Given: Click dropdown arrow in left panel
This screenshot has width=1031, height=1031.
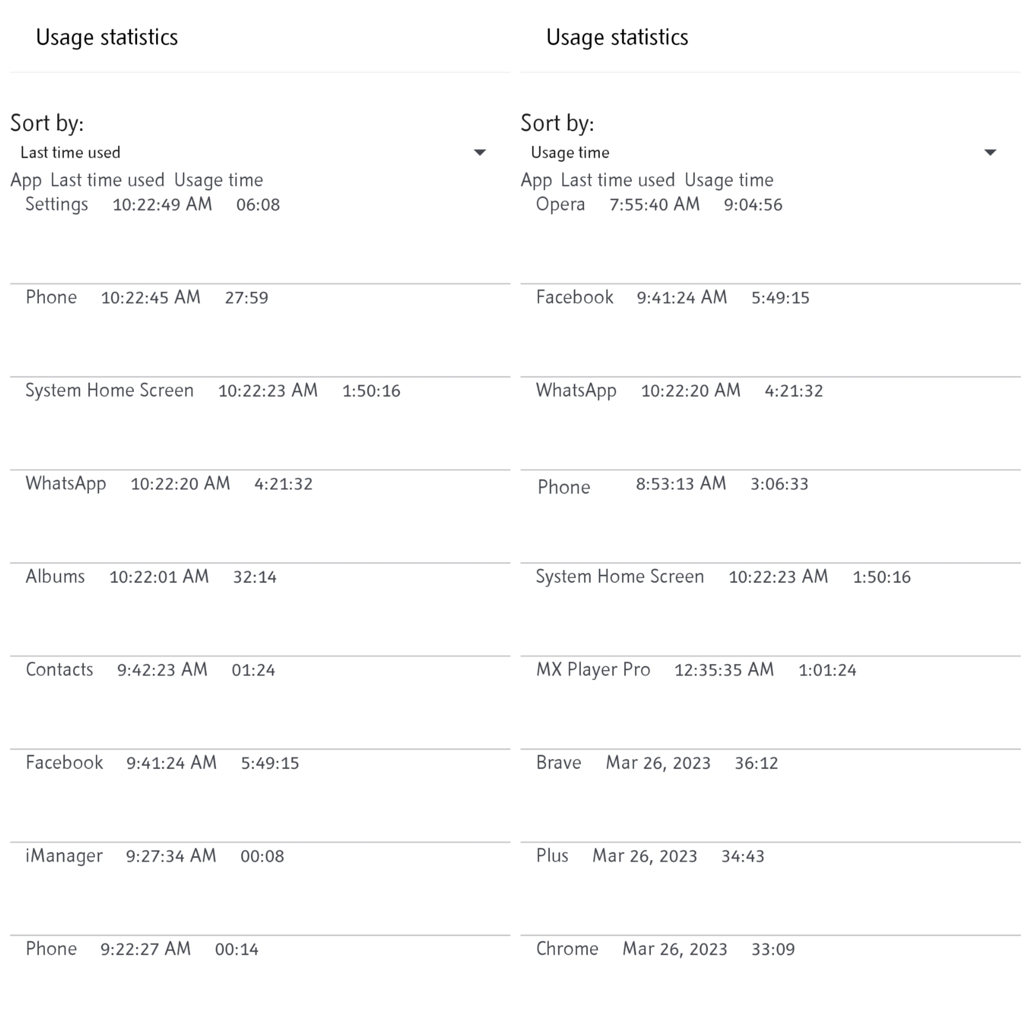Looking at the screenshot, I should (479, 153).
